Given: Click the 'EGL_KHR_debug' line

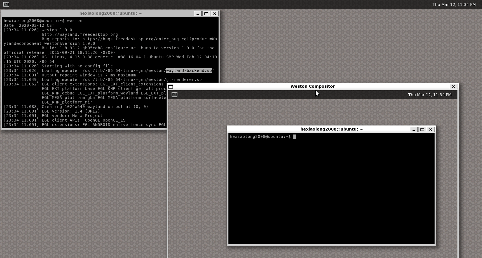Looking at the screenshot, I should pyautogui.click(x=104, y=93).
